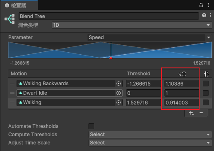This screenshot has width=214, height=151.
Task: Toggle mirror for Walking motion
Action: [206, 102]
